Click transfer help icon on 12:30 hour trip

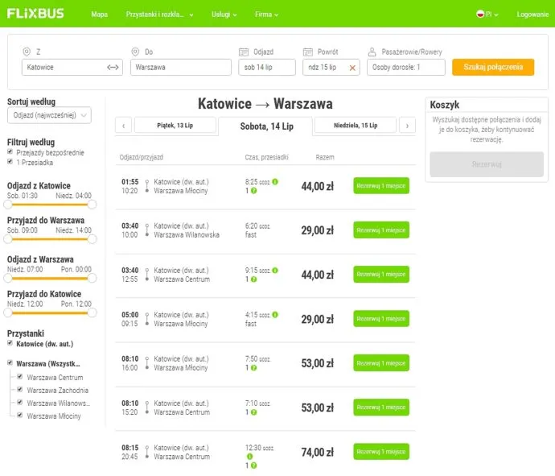click(x=253, y=465)
